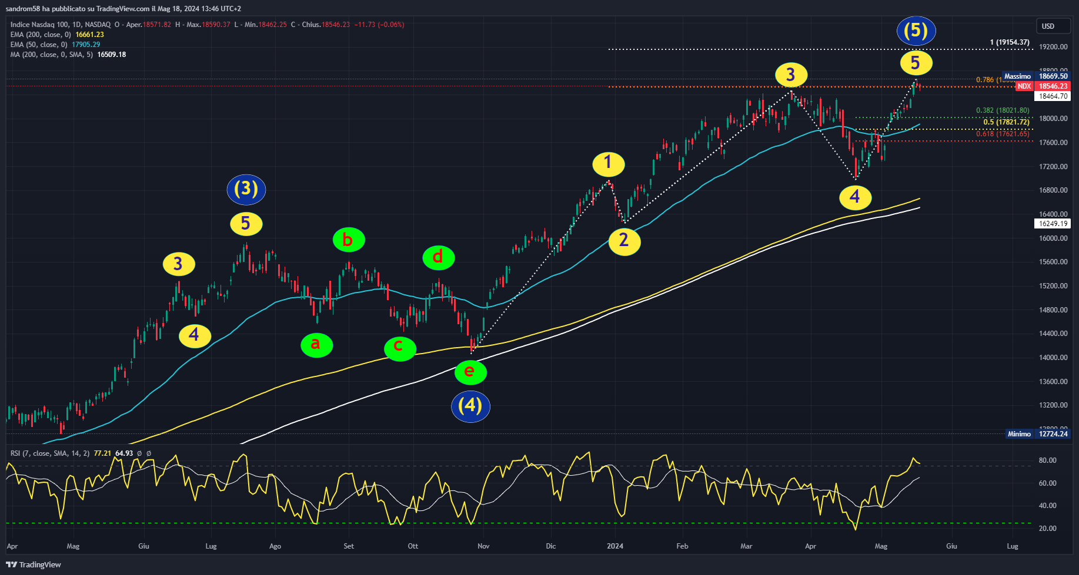Select Fibonacci 0.382 (18021.80) label
Screen dimensions: 1079x575
coord(1003,110)
